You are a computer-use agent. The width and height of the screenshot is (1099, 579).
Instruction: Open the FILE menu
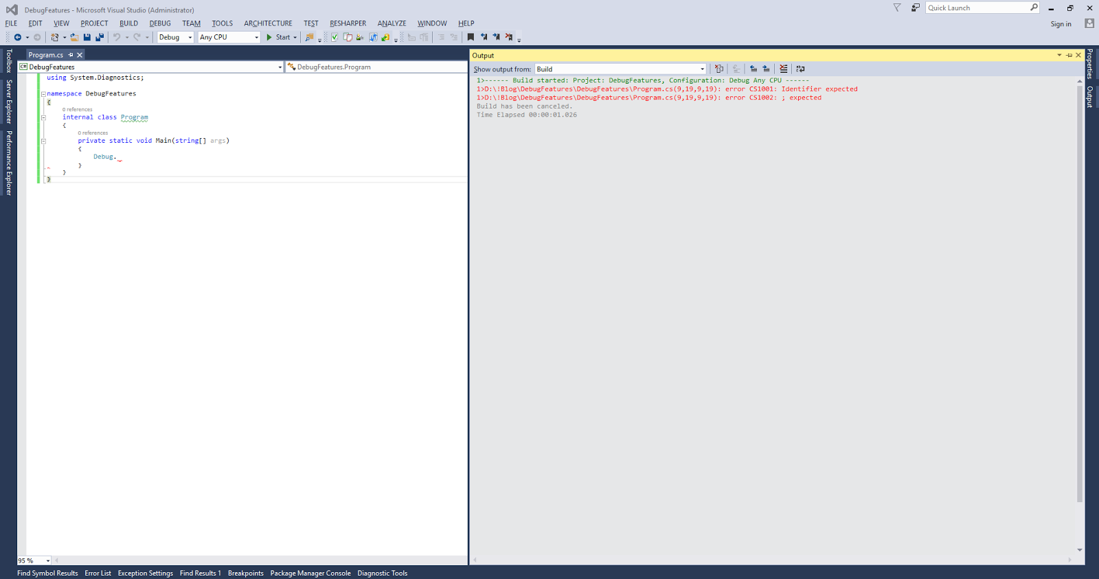11,23
